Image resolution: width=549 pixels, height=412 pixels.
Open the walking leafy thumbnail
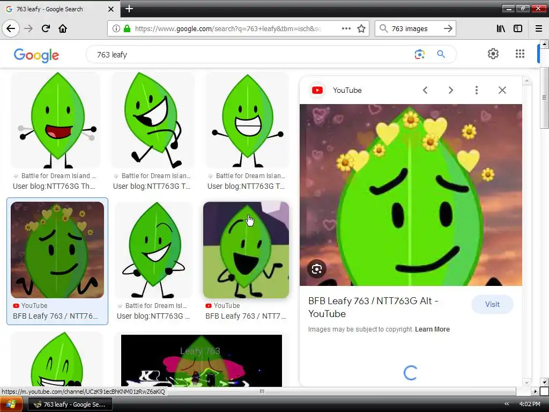pos(153,120)
